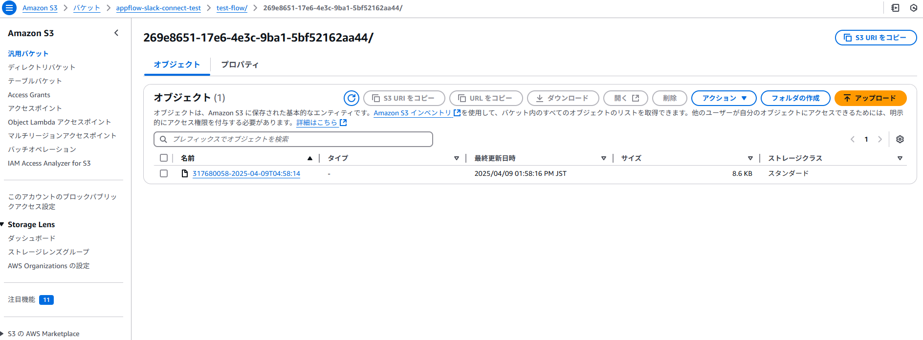Open table preferences gear
Screen dimensions: 923x340
coord(900,139)
